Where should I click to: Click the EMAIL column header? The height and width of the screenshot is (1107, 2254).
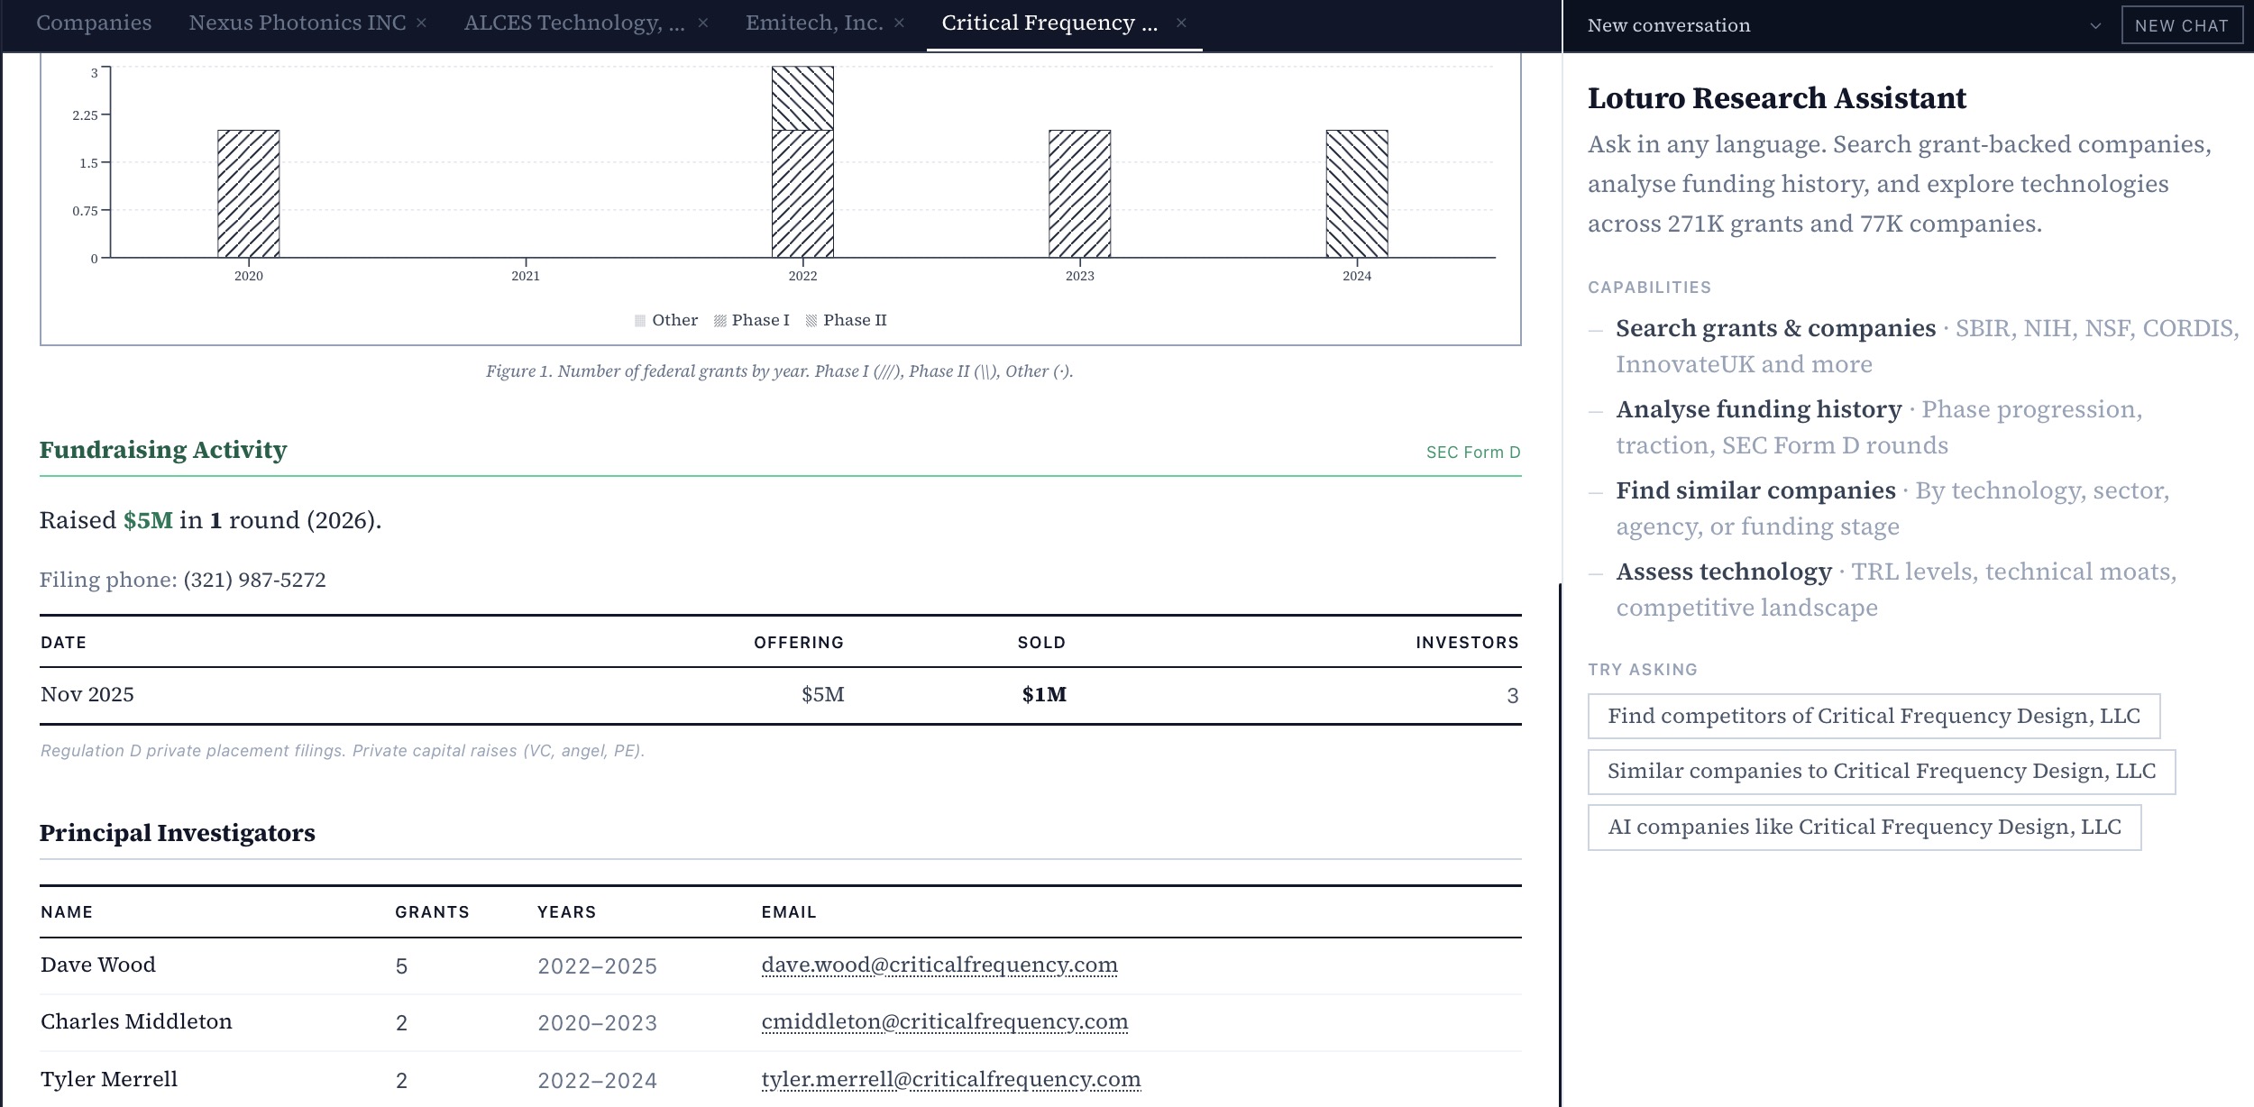click(x=789, y=912)
